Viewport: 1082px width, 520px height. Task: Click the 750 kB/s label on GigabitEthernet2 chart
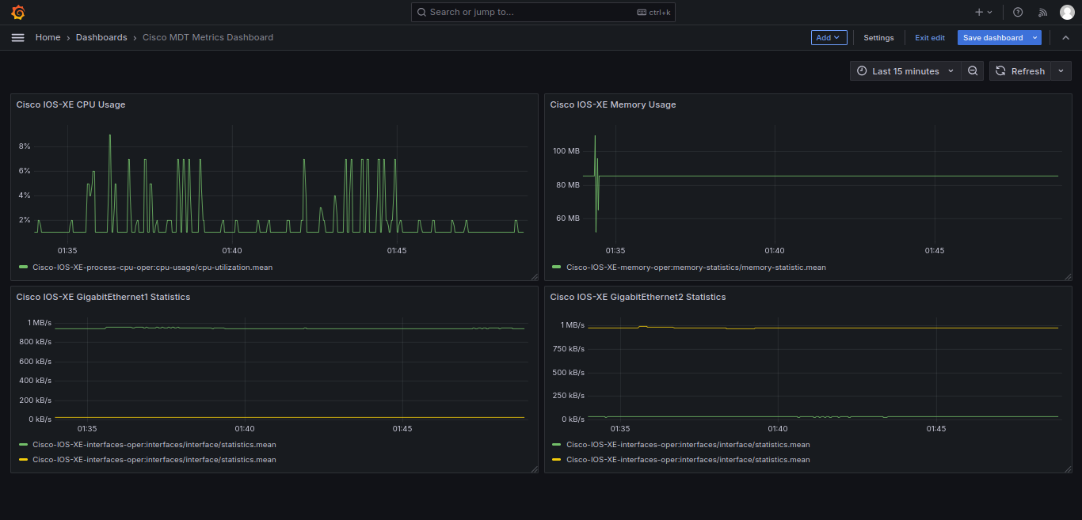click(568, 349)
